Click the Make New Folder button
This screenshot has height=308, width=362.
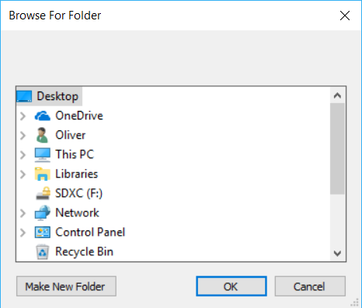pos(66,286)
